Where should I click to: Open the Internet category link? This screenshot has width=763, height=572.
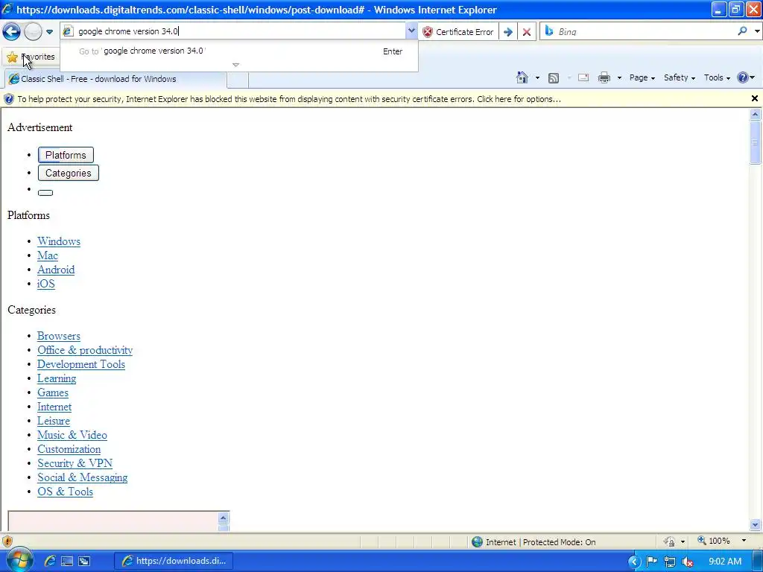[x=54, y=407]
